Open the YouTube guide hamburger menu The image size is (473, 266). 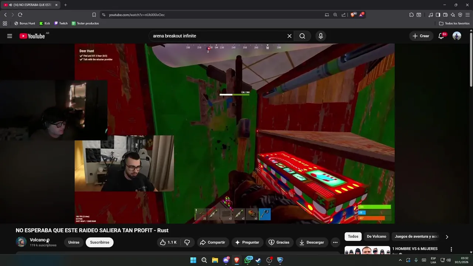tap(10, 36)
